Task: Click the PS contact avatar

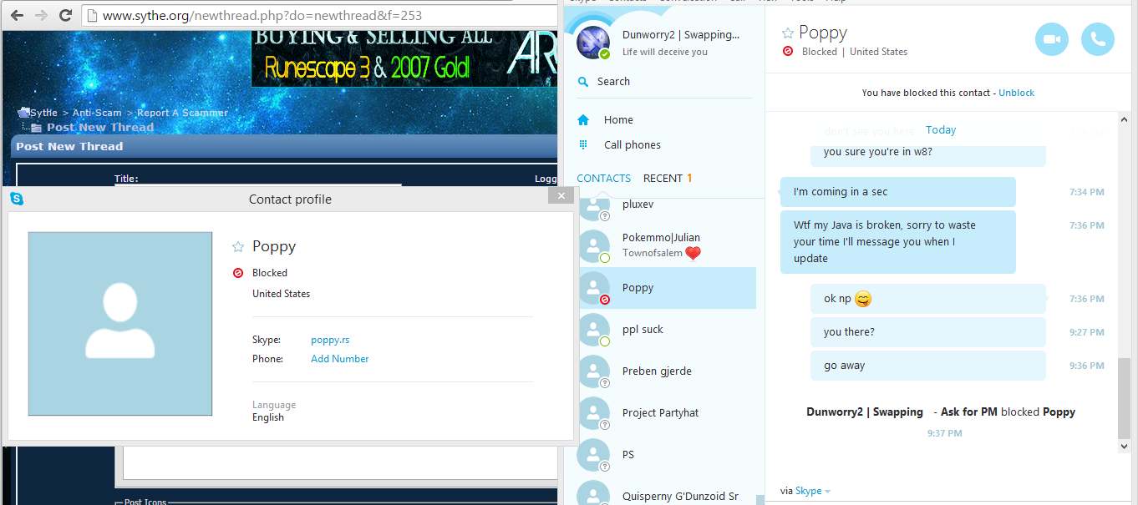Action: click(594, 455)
